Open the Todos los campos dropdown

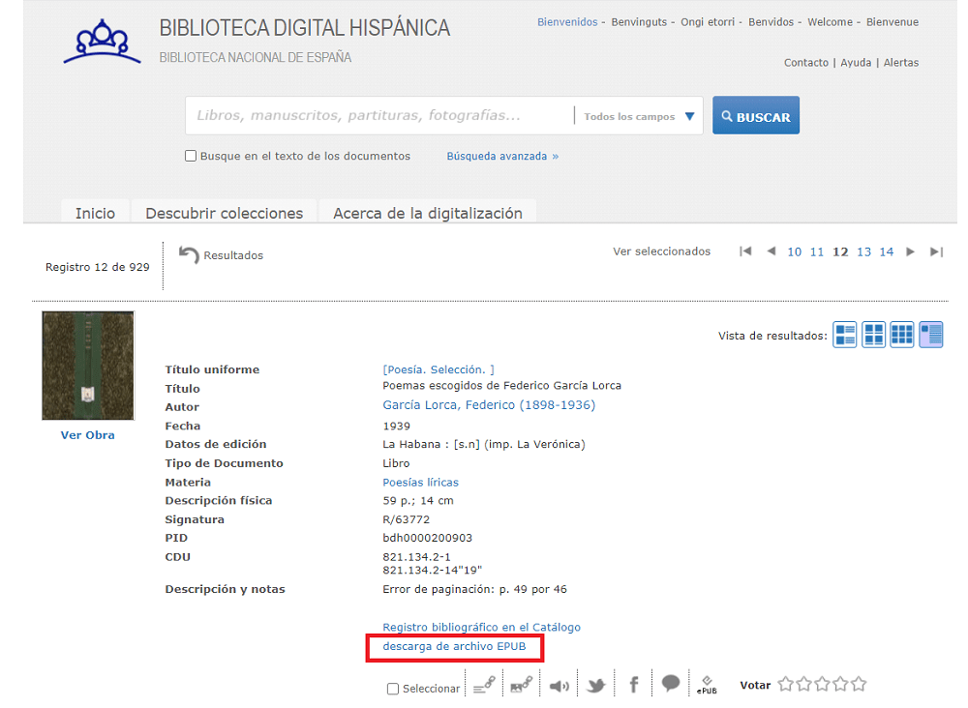(639, 116)
